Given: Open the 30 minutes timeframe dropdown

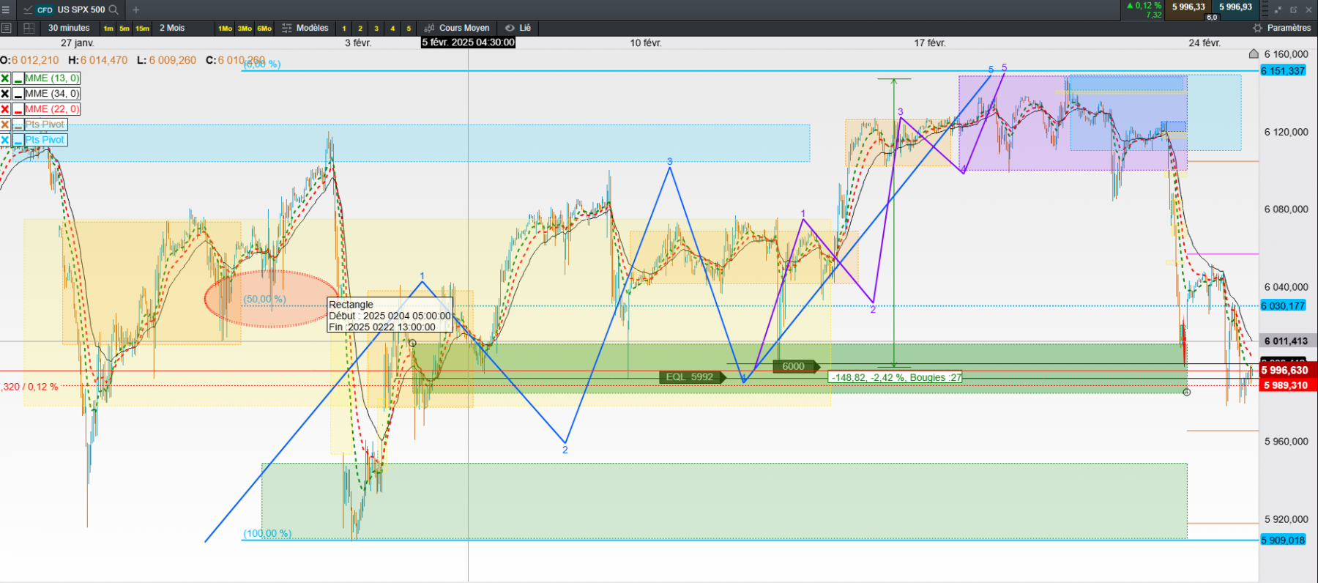Looking at the screenshot, I should tap(69, 28).
